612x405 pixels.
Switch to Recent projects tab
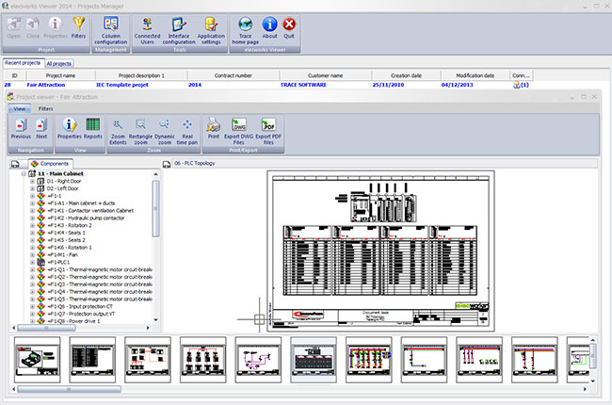point(23,63)
